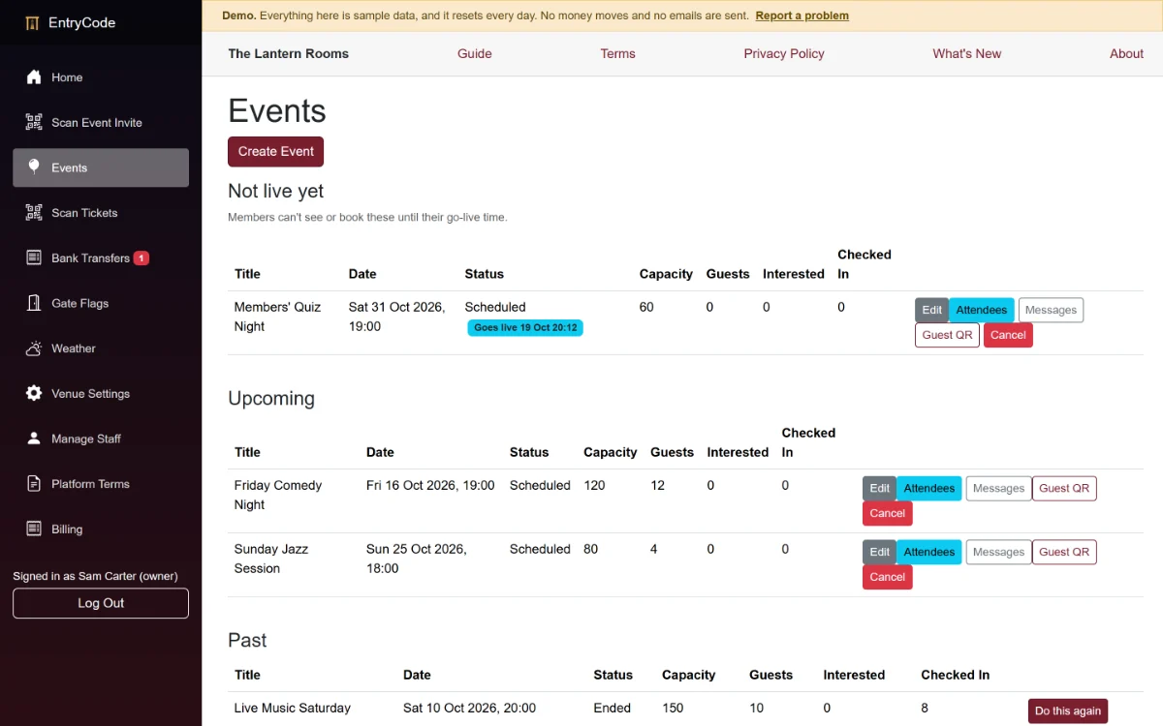The height and width of the screenshot is (726, 1163).
Task: View Attendees for Members' Quiz Night
Action: pos(982,310)
